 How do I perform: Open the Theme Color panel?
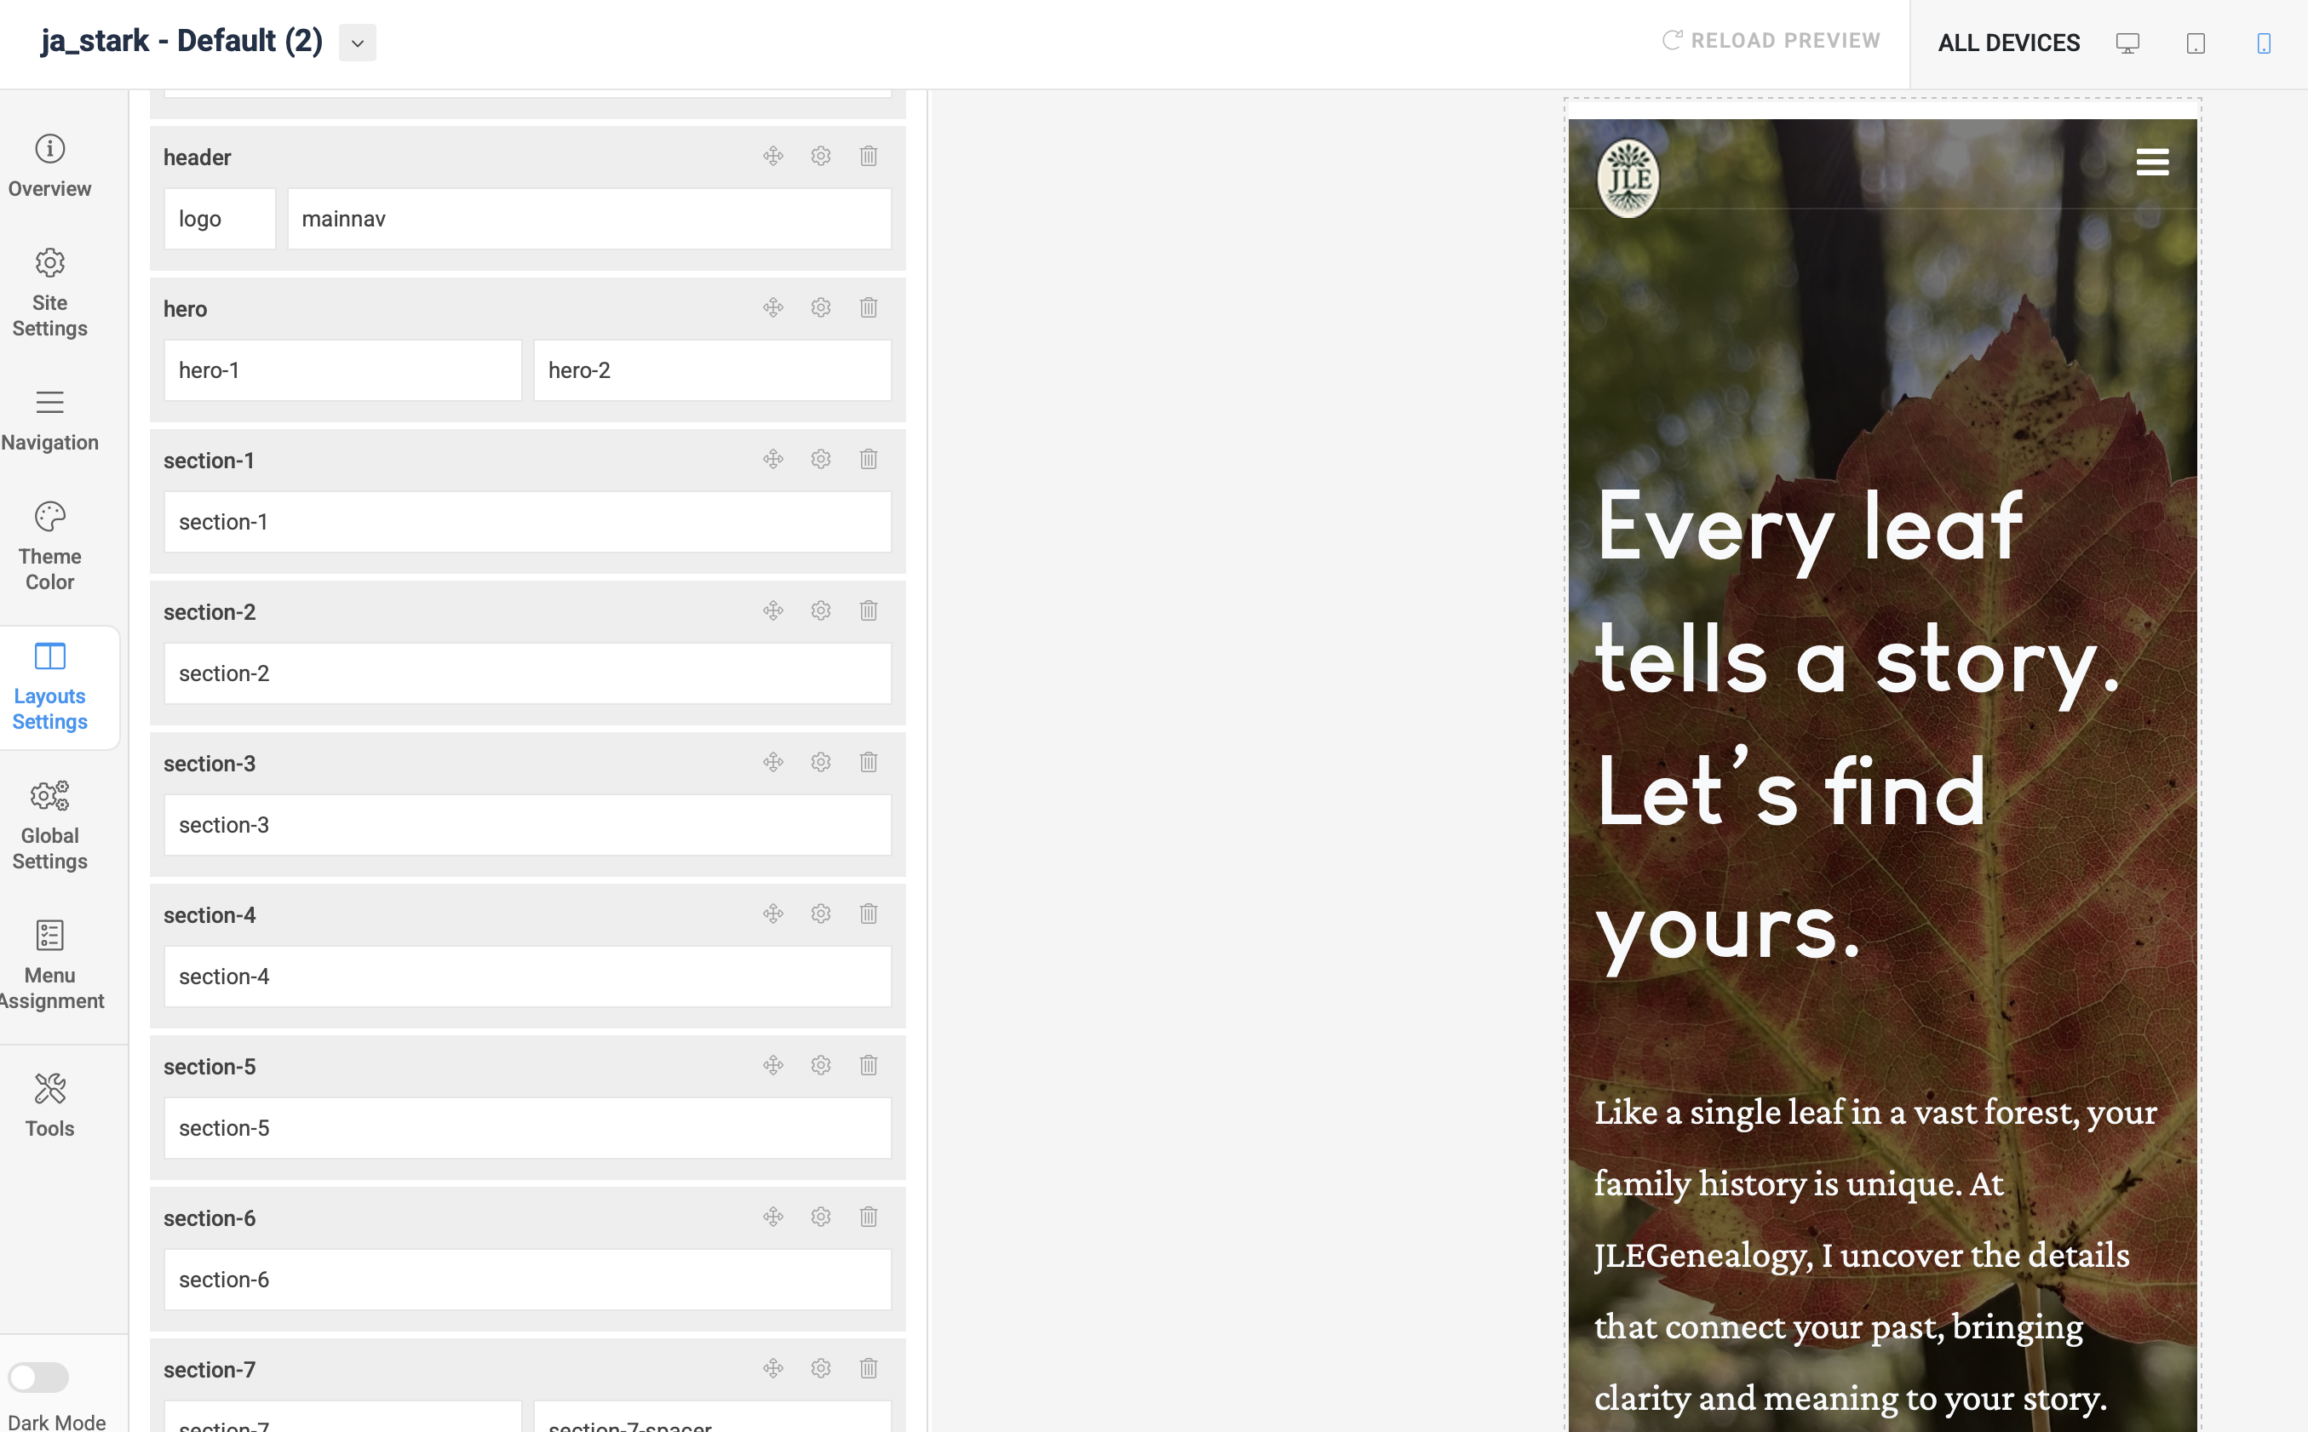click(x=49, y=547)
